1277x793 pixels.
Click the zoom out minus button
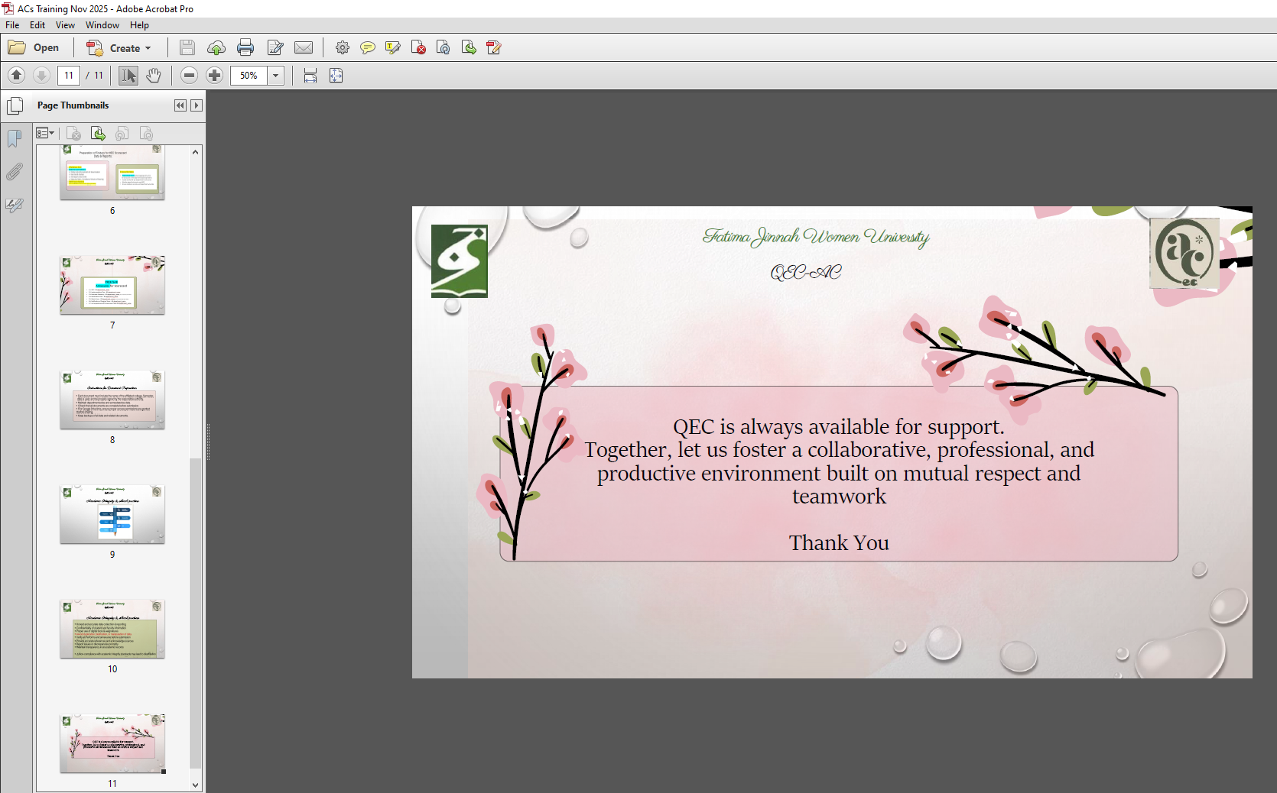(190, 76)
